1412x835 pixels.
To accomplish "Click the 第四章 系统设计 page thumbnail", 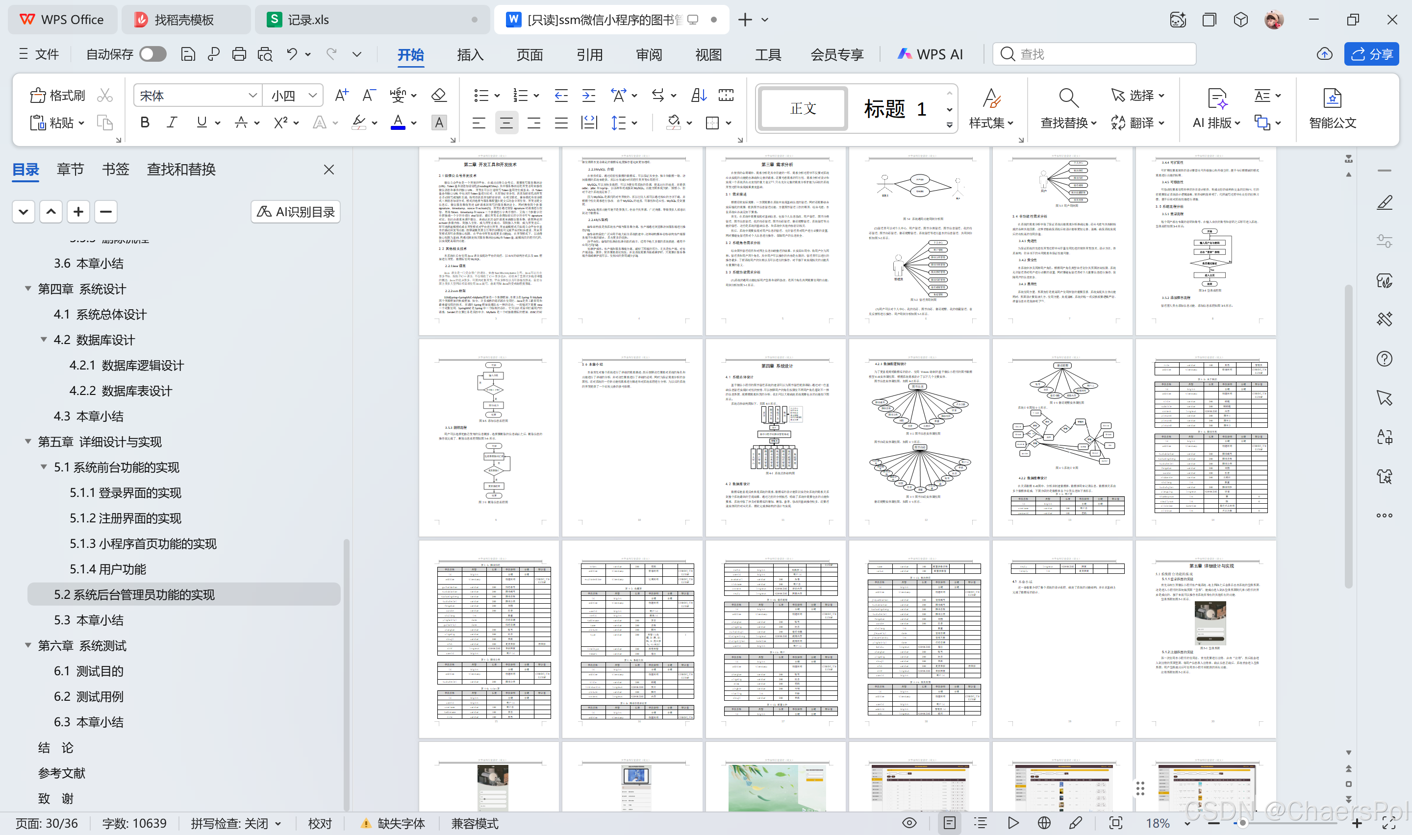I will tap(775, 437).
